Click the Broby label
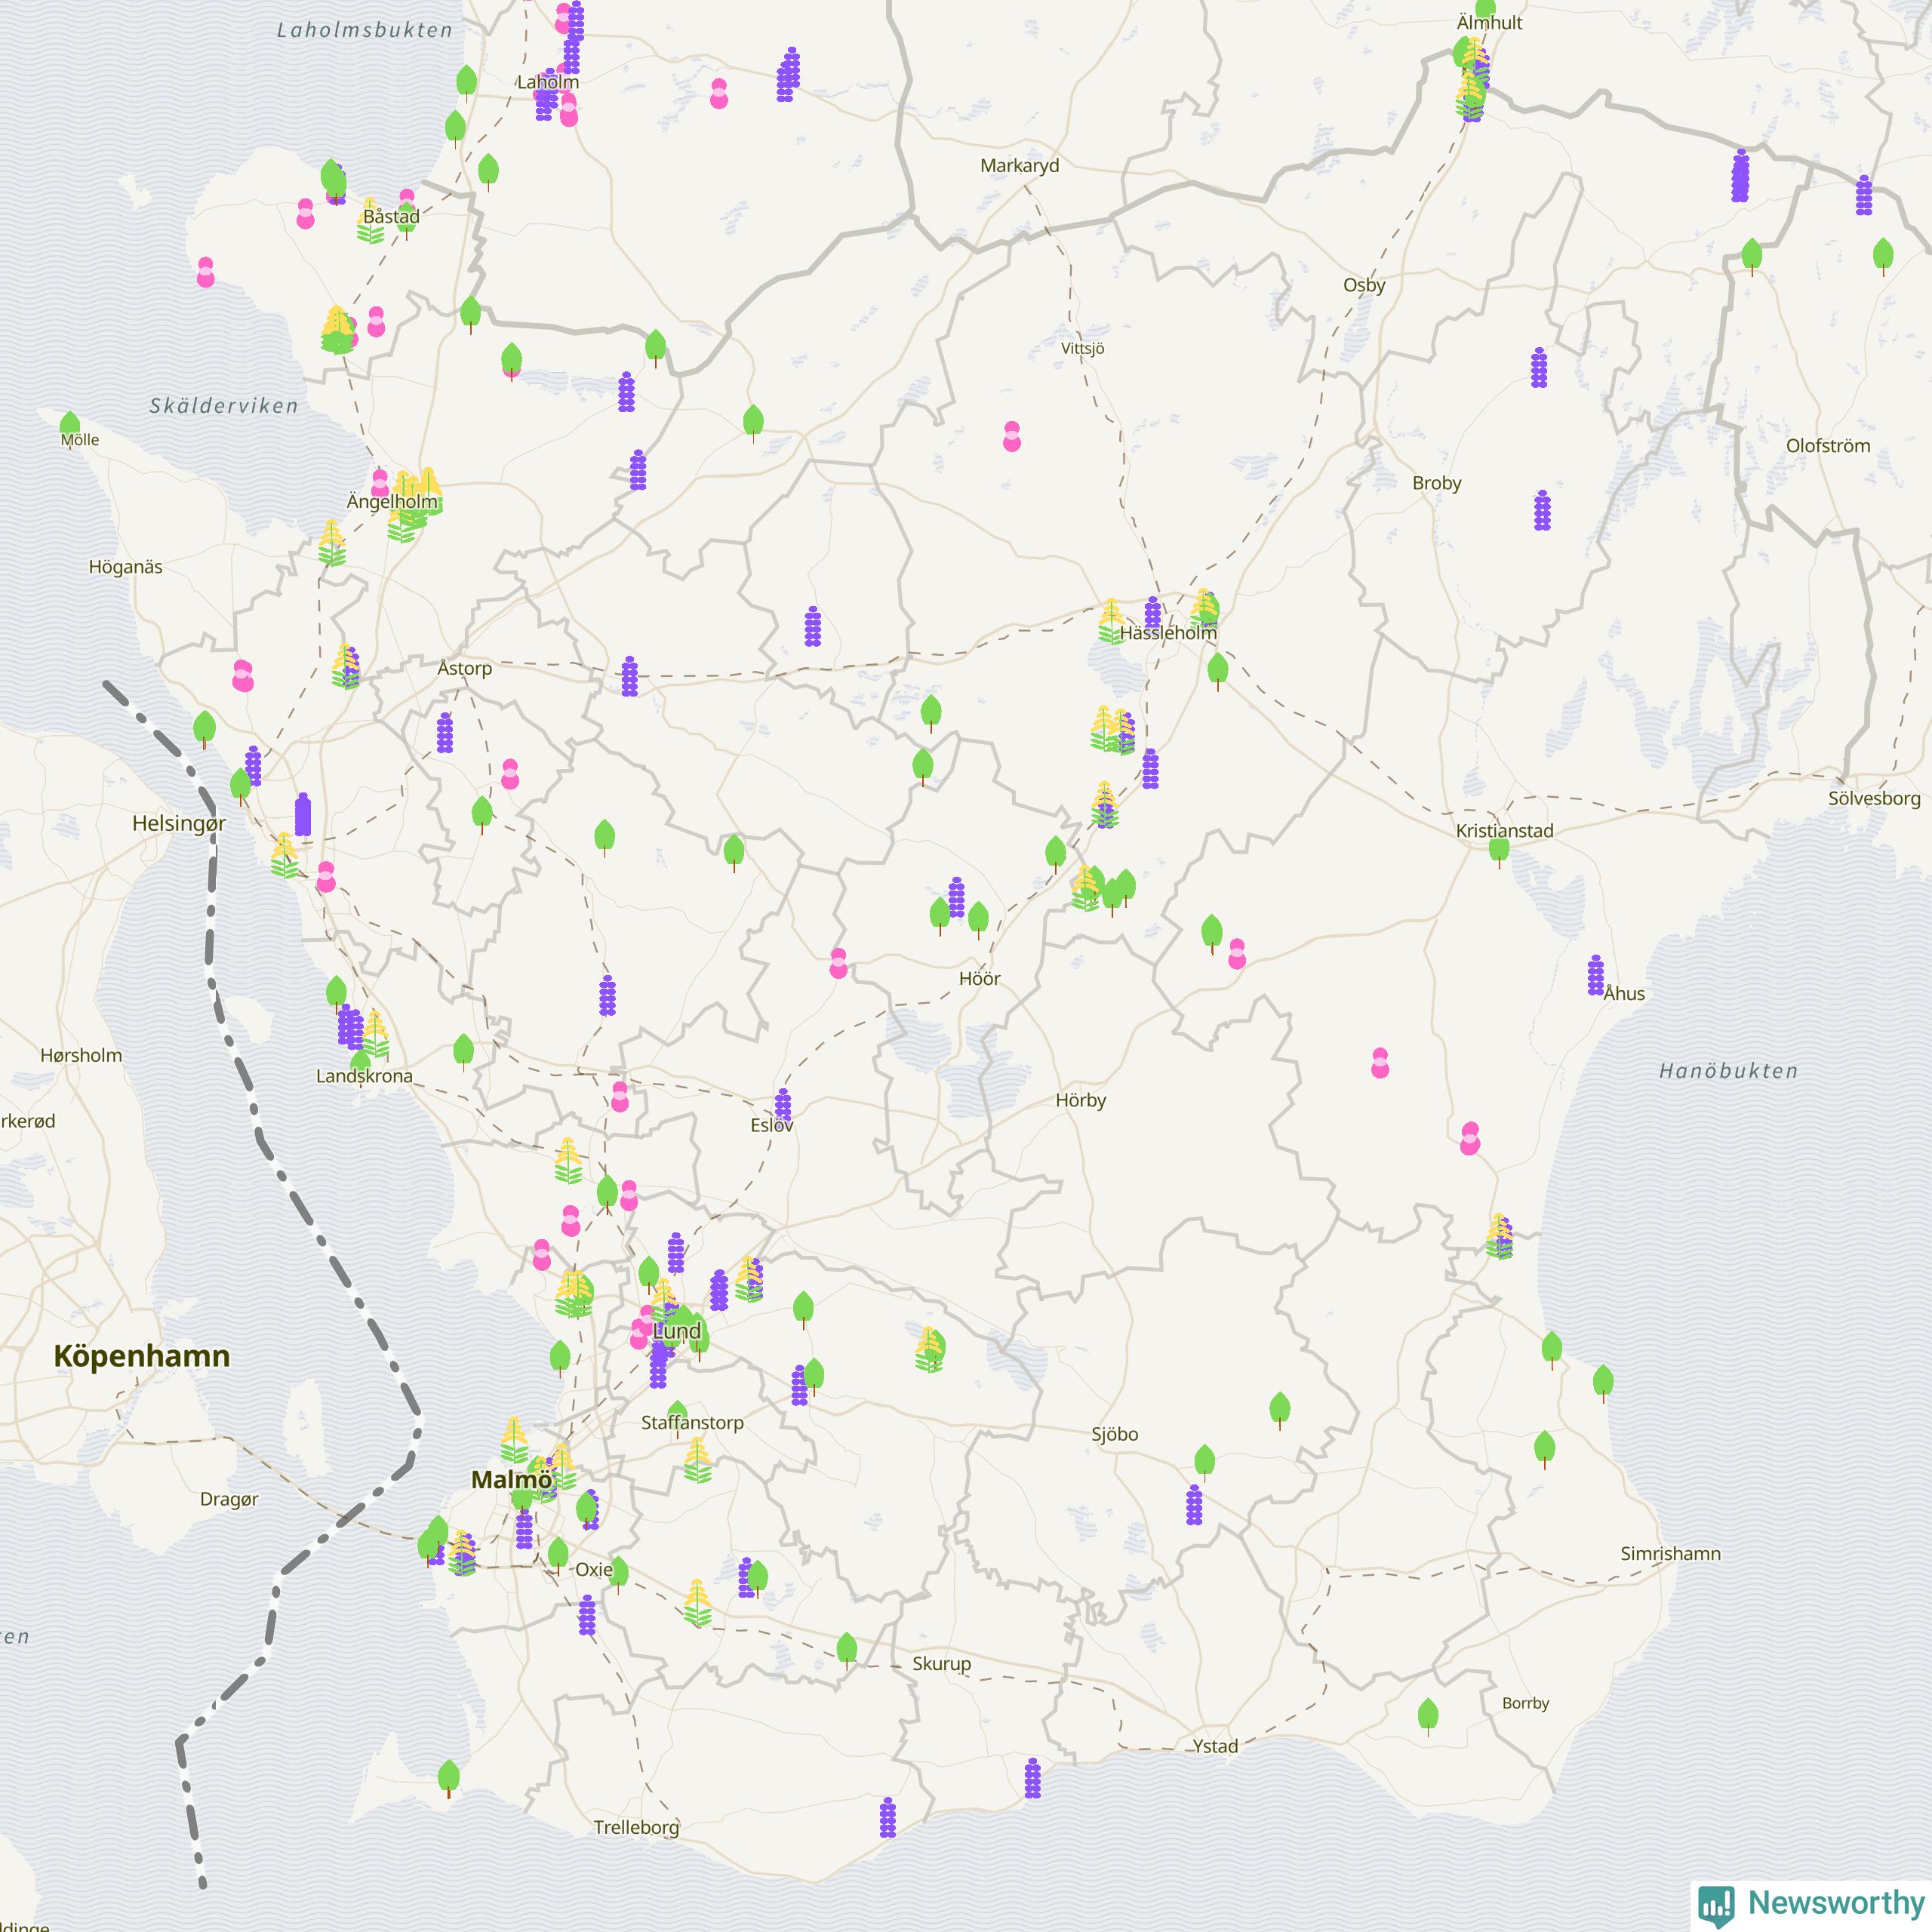Screen dimensions: 1932x1932 coord(1437,483)
